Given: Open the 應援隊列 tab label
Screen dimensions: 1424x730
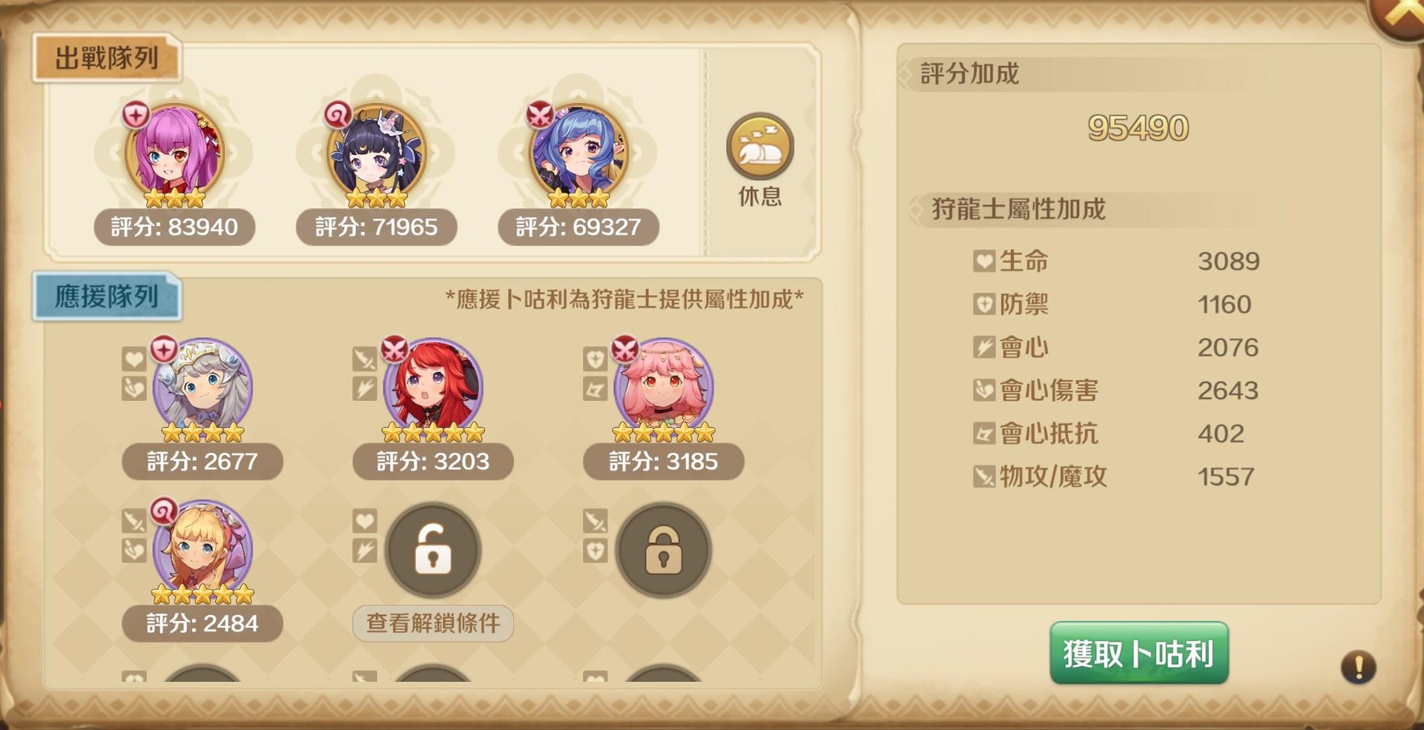Looking at the screenshot, I should (107, 296).
